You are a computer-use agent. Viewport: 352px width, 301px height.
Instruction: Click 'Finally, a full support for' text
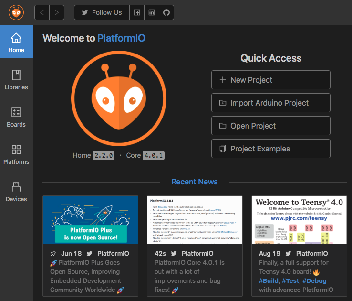click(294, 263)
